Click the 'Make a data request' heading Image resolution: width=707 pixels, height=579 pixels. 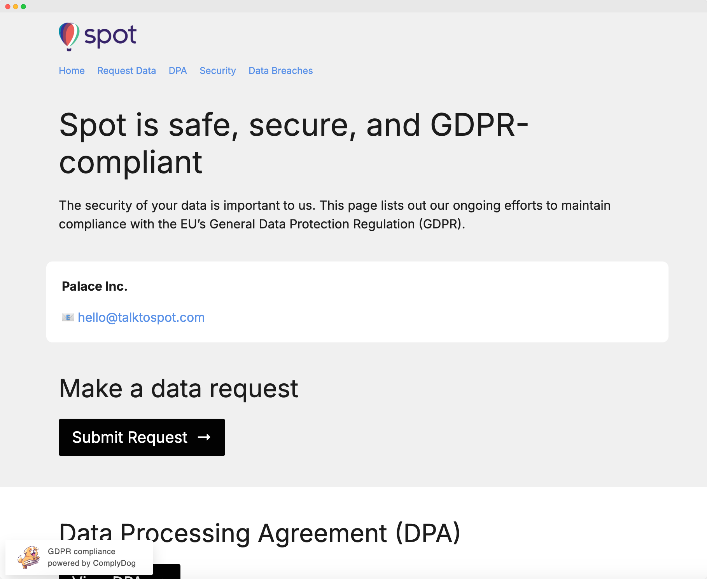178,389
